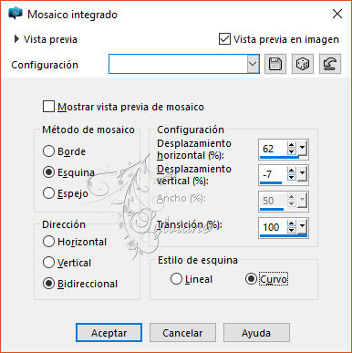Click the Cancelar button
Screen dimensions: 352x353
182,333
